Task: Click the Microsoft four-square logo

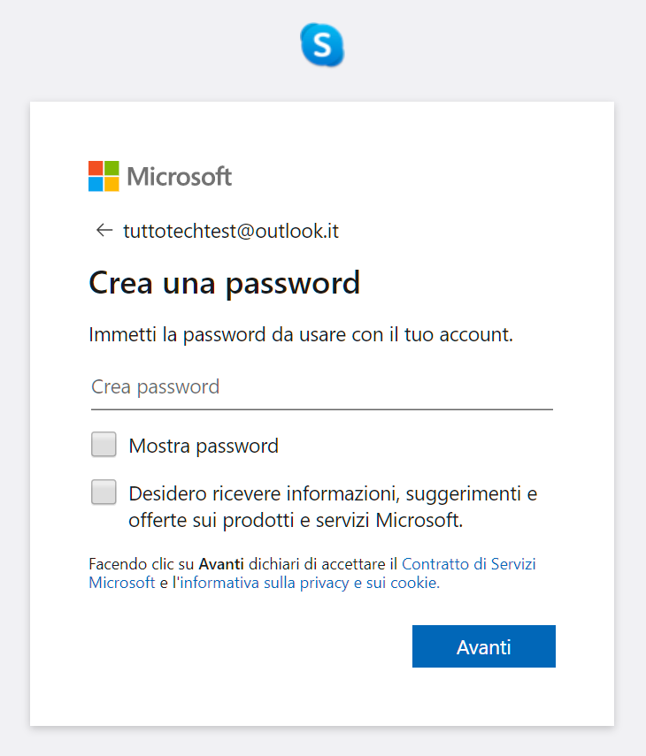Action: 104,176
